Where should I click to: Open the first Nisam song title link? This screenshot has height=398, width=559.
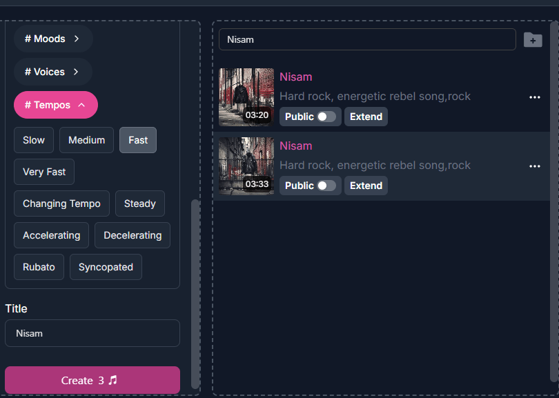(x=295, y=77)
